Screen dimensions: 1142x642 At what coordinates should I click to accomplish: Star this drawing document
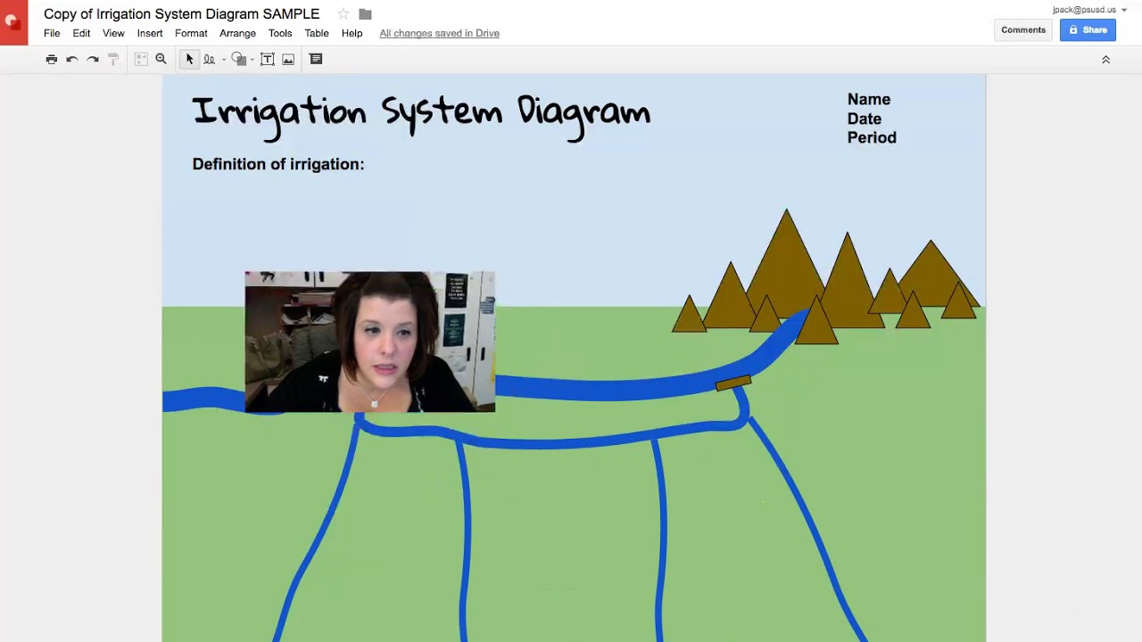(x=343, y=14)
